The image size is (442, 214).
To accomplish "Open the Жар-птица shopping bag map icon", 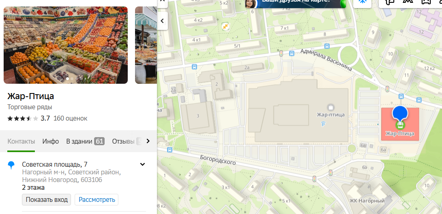I will [330, 107].
